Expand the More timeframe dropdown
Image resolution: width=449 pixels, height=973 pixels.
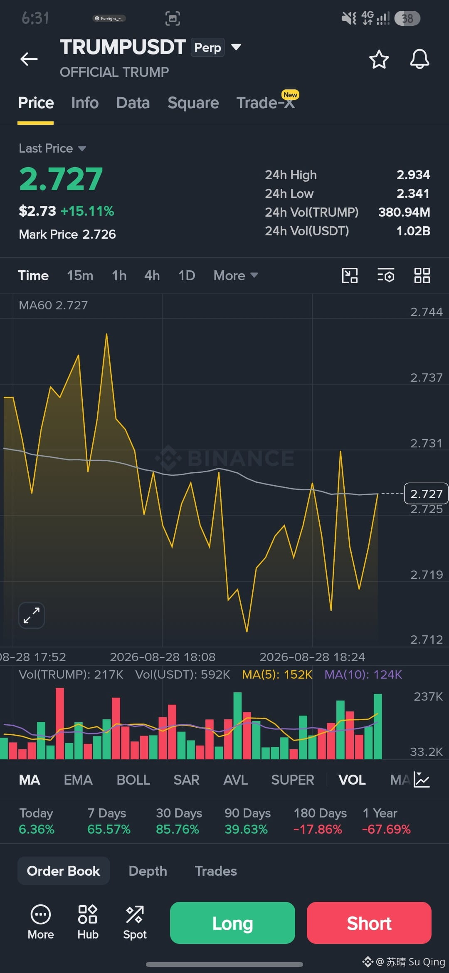pyautogui.click(x=236, y=276)
